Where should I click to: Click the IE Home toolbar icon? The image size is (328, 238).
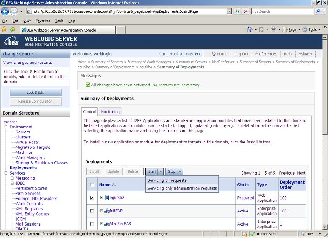tap(250, 29)
